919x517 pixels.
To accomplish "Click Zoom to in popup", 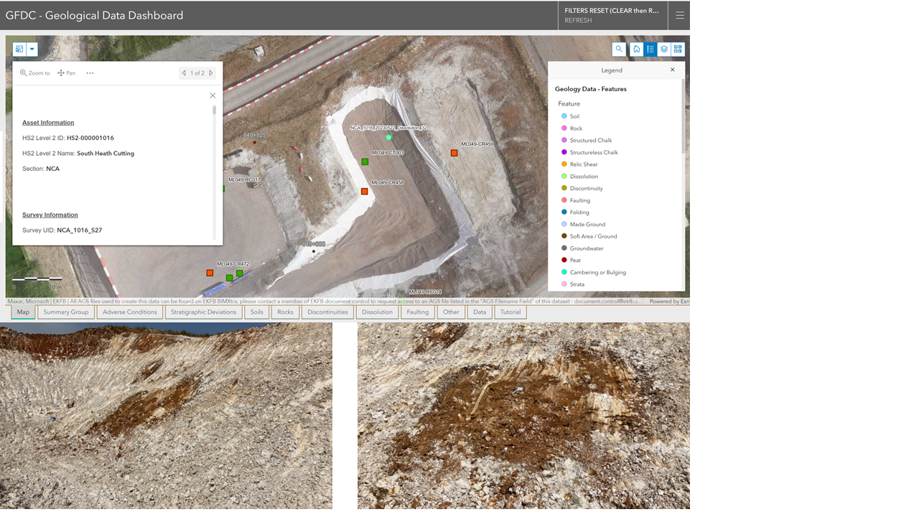I will [x=35, y=73].
